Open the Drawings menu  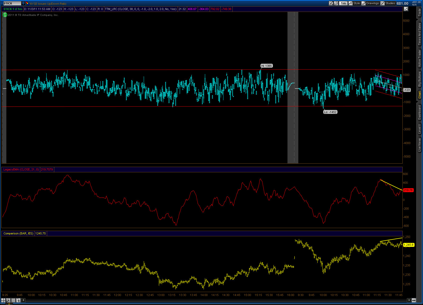pyautogui.click(x=370, y=3)
